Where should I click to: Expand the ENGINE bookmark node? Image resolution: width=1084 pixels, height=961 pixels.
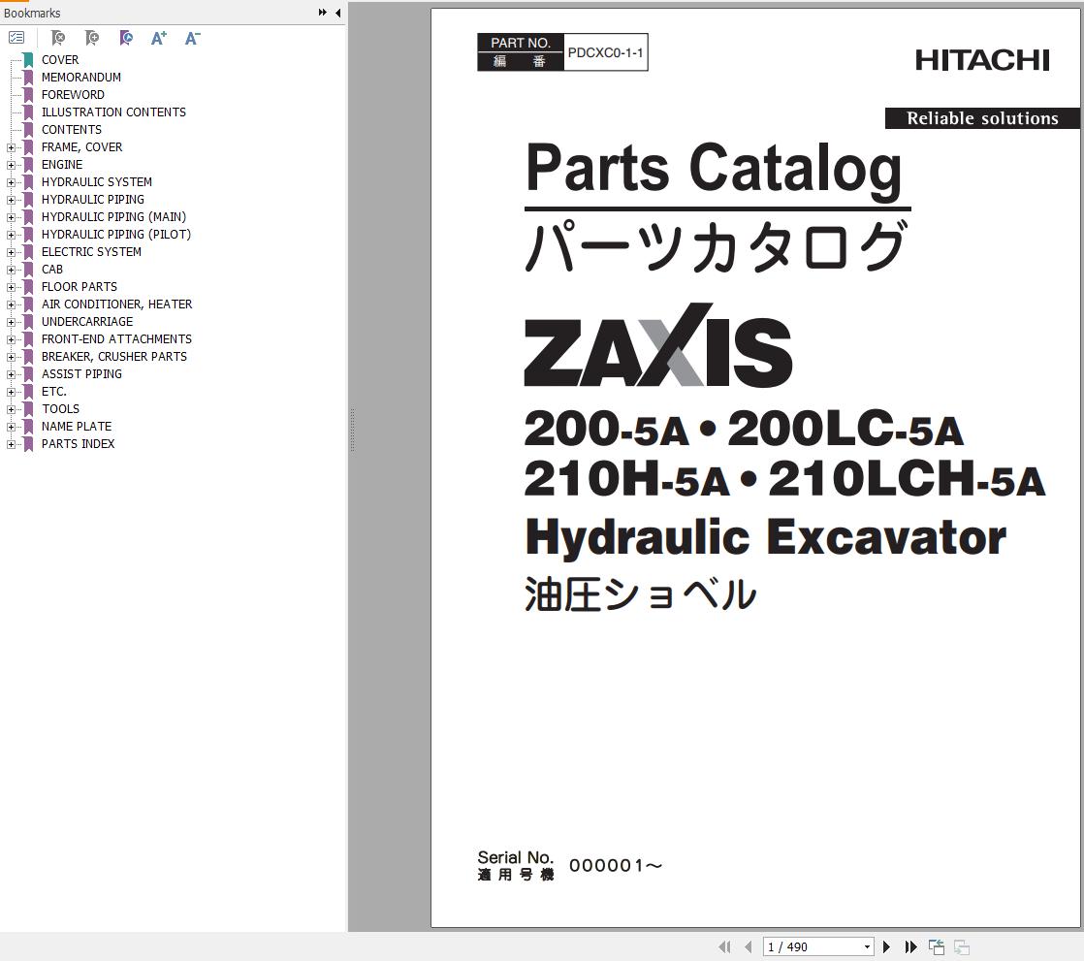11,165
